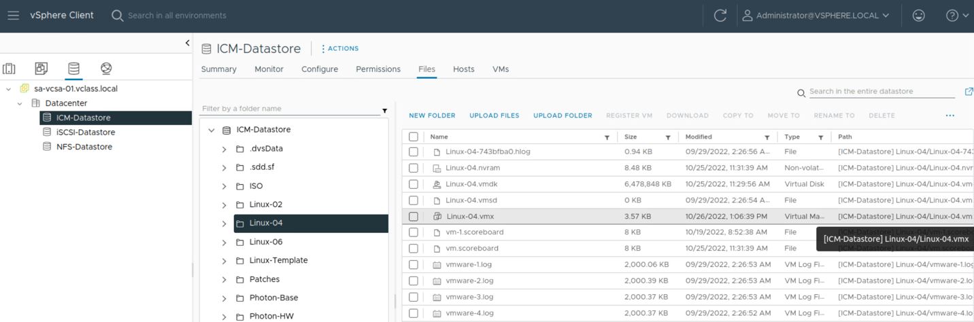Switch to Networking inventory icon
This screenshot has width=974, height=322.
pyautogui.click(x=106, y=69)
